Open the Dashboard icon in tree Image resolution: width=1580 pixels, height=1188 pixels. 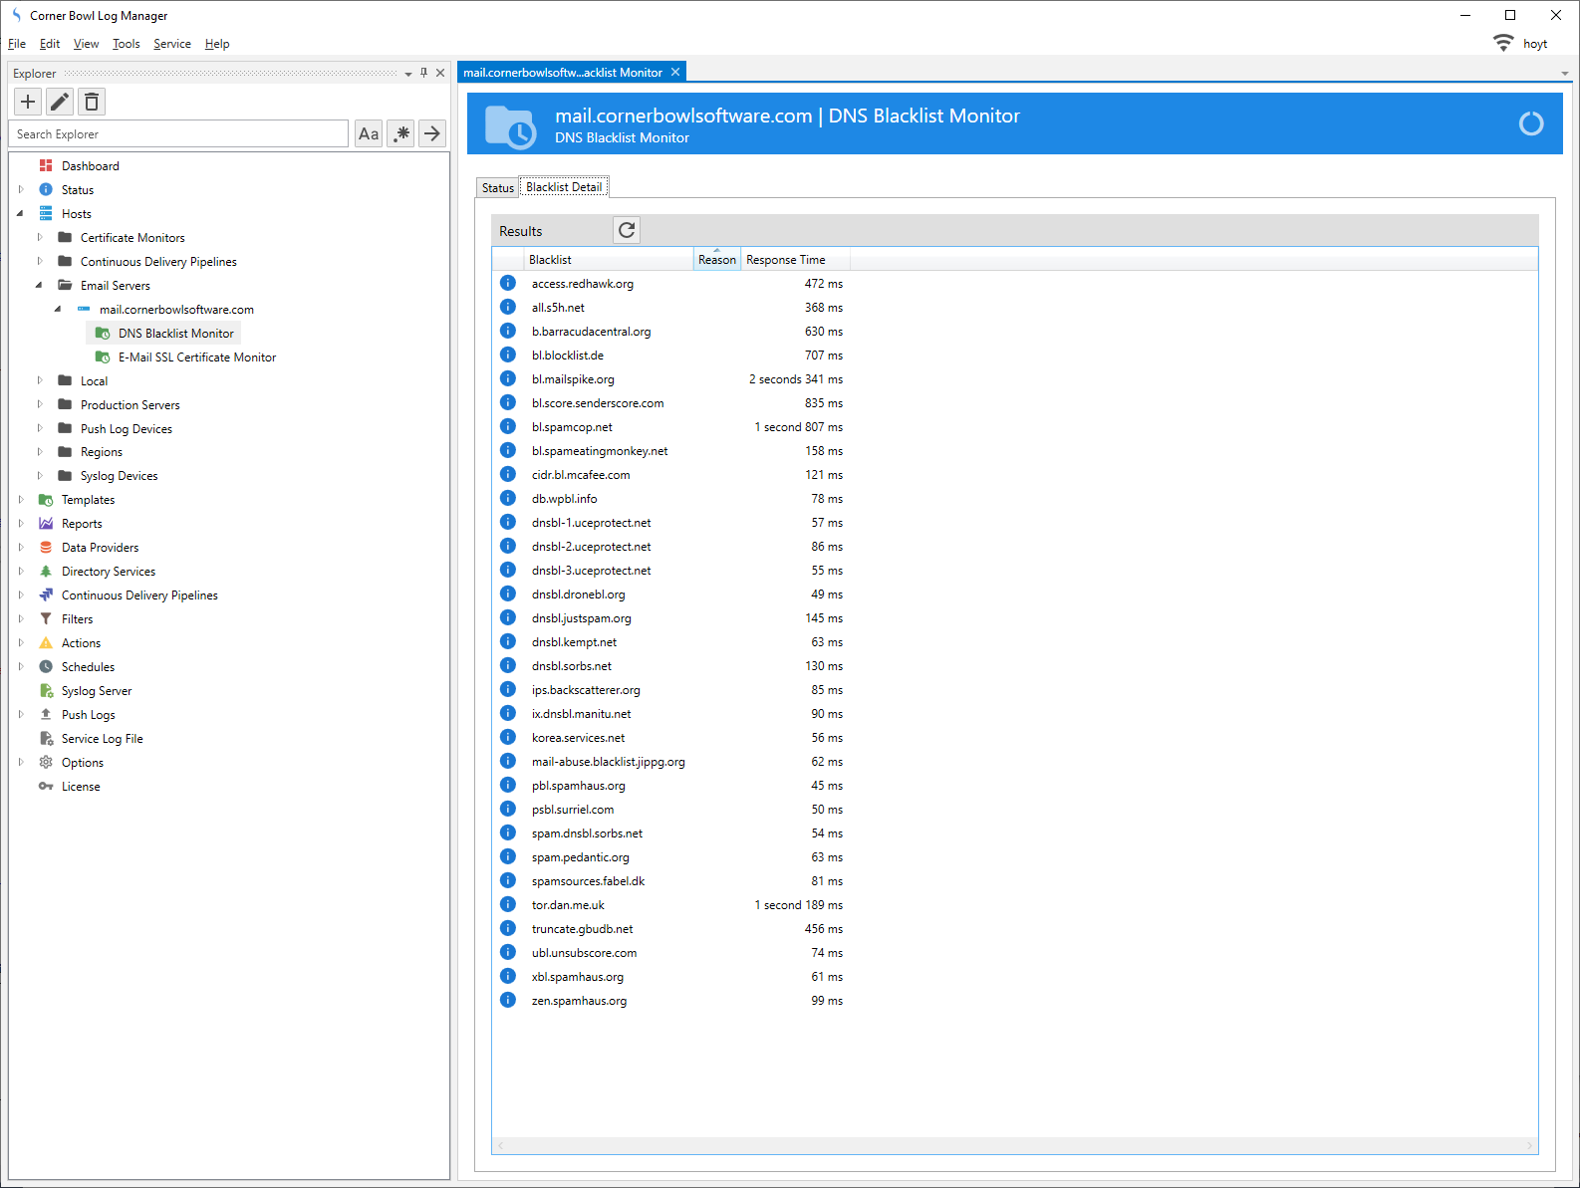click(x=46, y=165)
